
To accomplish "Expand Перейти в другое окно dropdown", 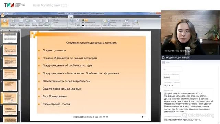I will pos(127,22).
